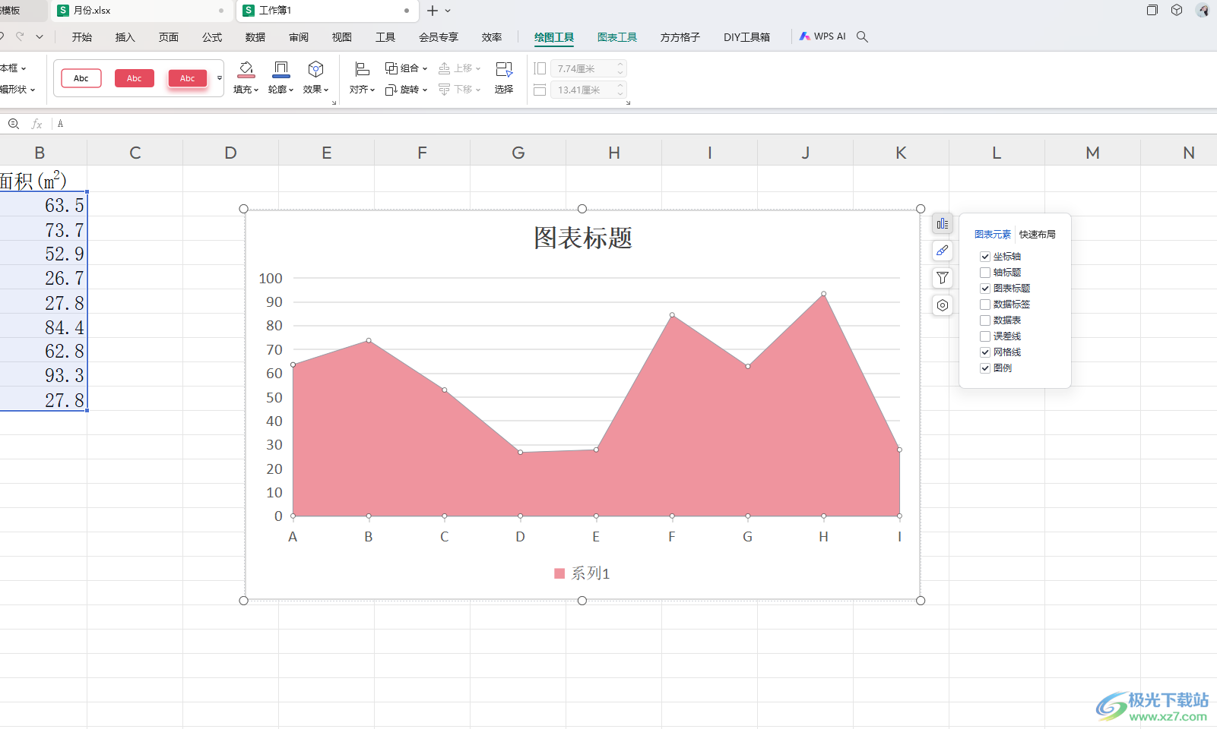
Task: Open the chart settings hexagon button
Action: pyautogui.click(x=943, y=305)
